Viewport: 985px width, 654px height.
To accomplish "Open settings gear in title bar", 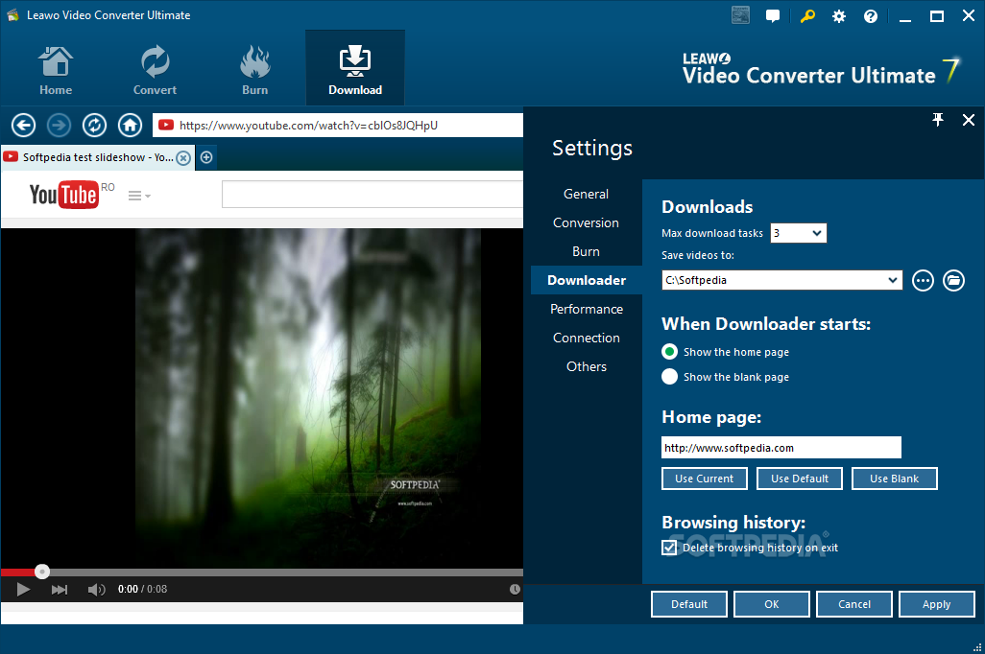I will point(839,16).
